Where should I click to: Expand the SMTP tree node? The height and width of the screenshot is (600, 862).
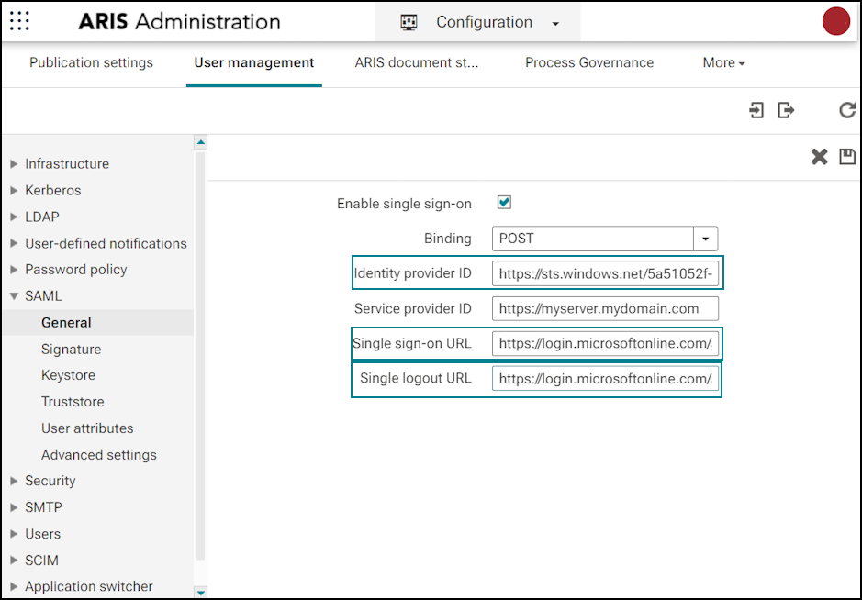pyautogui.click(x=15, y=507)
